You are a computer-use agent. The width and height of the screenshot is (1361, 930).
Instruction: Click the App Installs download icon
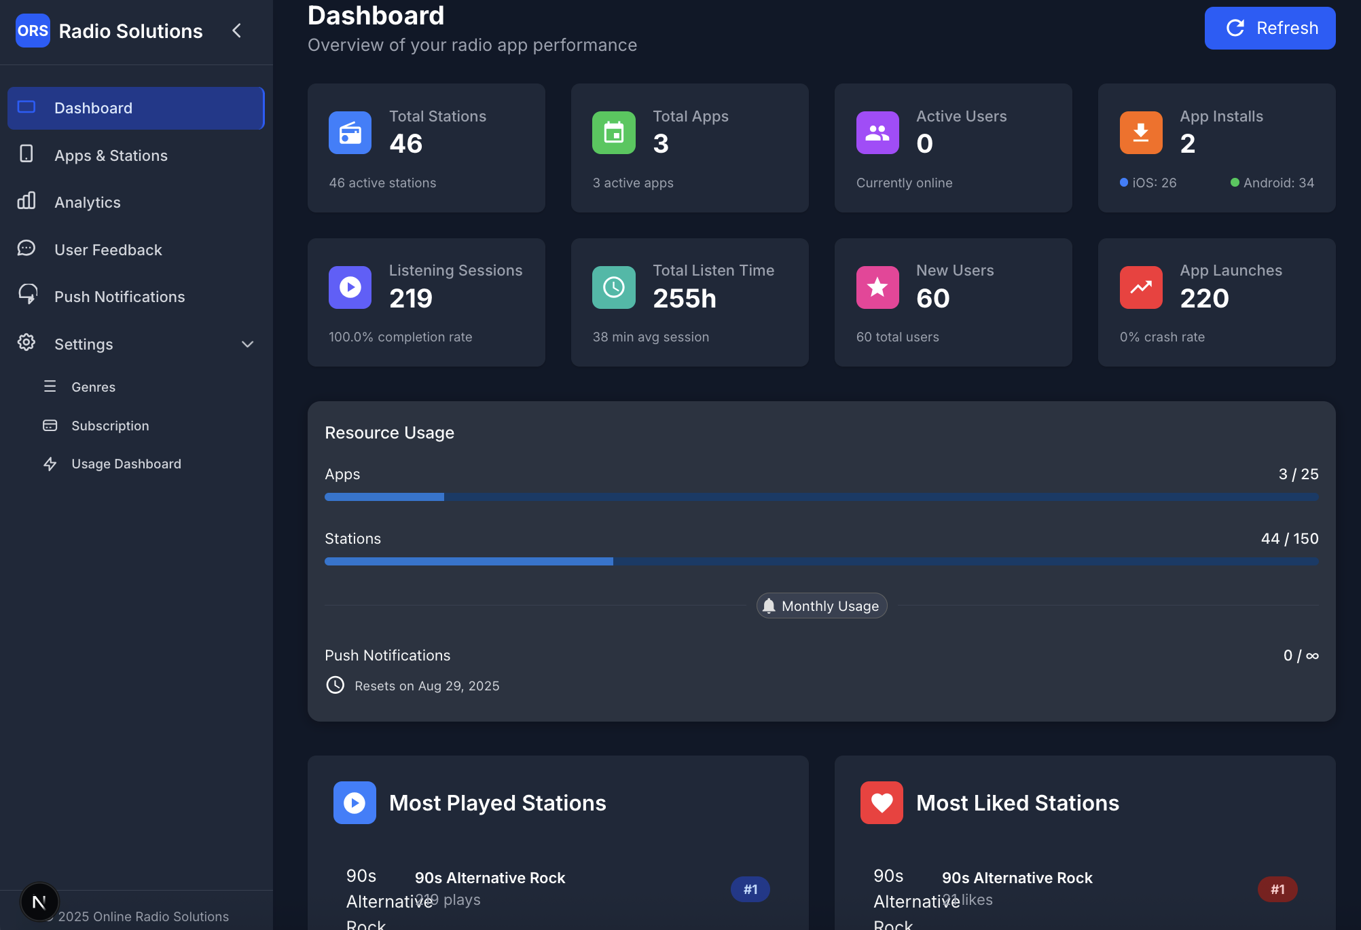[1140, 133]
